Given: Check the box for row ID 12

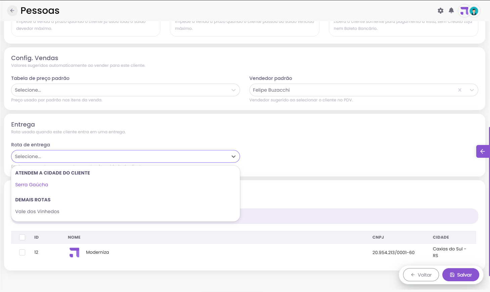Looking at the screenshot, I should point(22,252).
